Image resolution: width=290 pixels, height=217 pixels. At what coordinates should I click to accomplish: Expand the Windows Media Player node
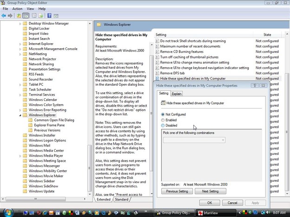click(20, 156)
